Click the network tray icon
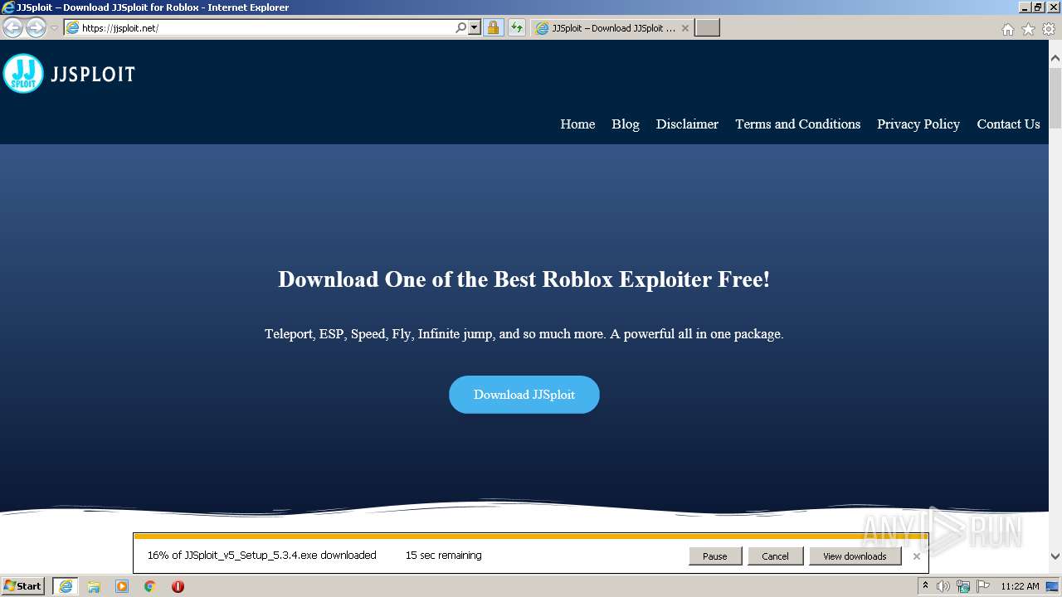The width and height of the screenshot is (1062, 597). point(963,586)
